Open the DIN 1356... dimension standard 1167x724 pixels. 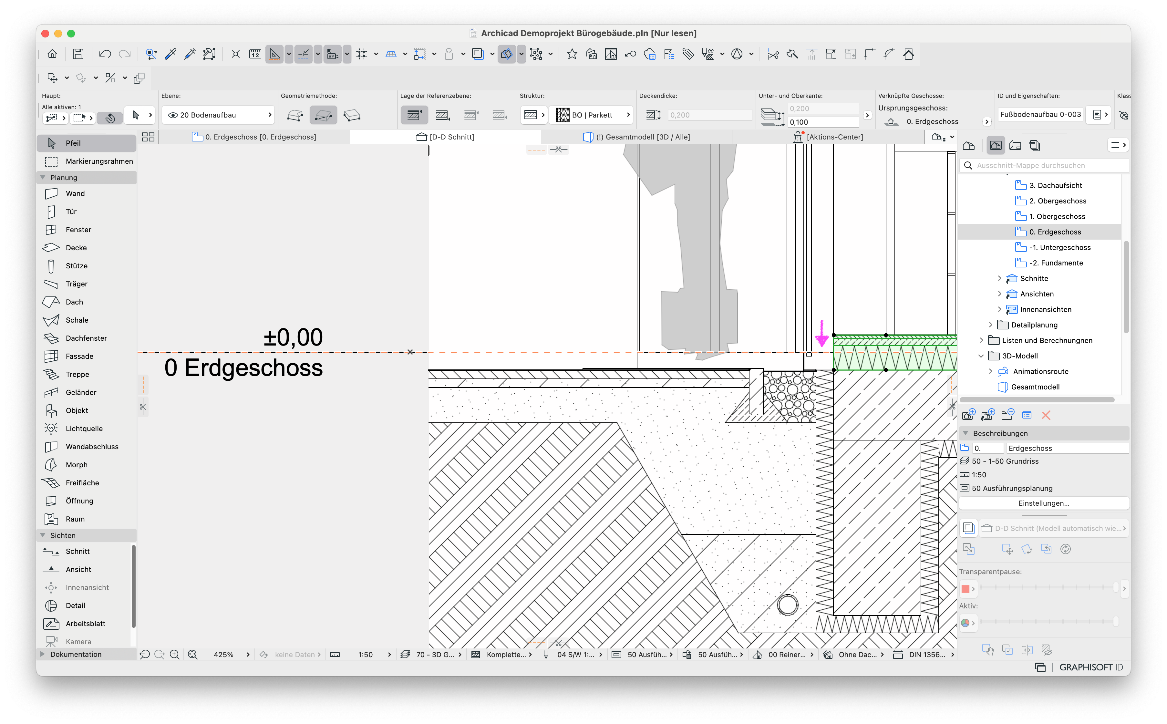coord(924,655)
